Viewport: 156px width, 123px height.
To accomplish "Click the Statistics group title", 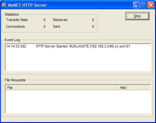I will click(12, 14).
